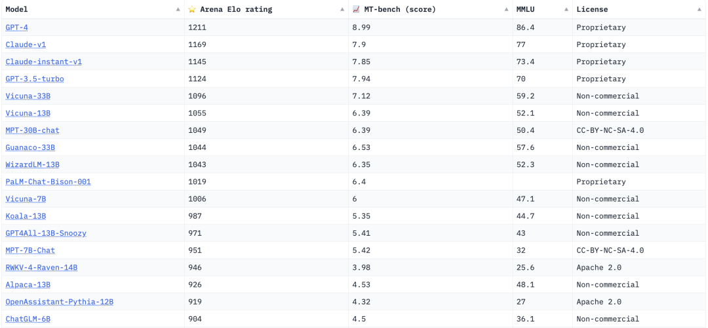Visit the Guanaco-33B model page
Screen dimensions: 708x328
30,147
